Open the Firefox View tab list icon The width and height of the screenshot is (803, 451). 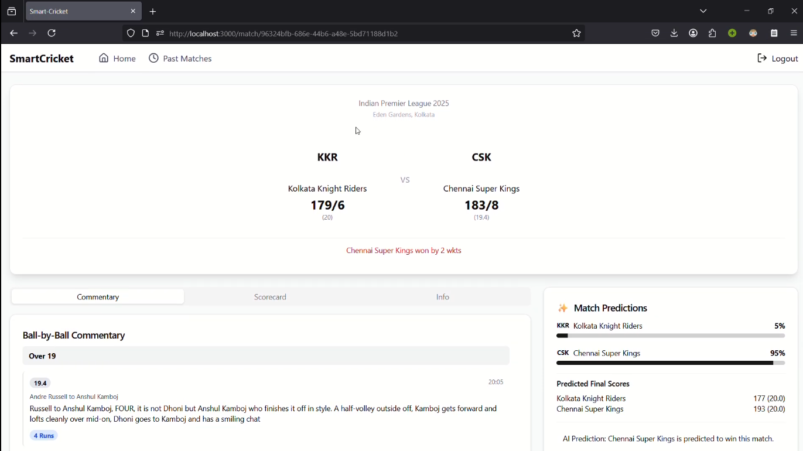tap(12, 11)
